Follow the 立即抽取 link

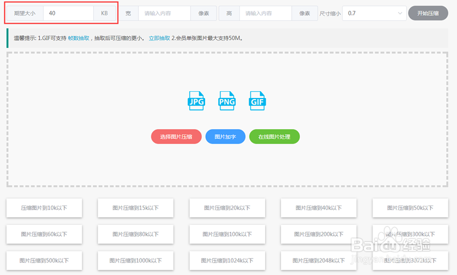(159, 38)
